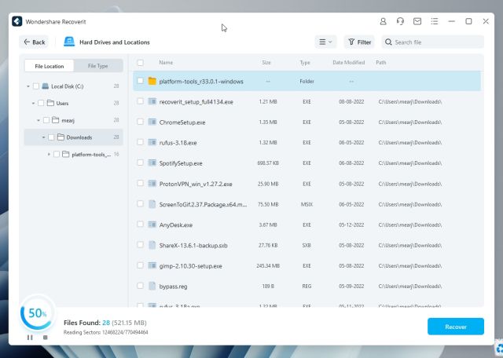Check the platform-tools_r33.0.1-windows row checkbox

pos(140,81)
